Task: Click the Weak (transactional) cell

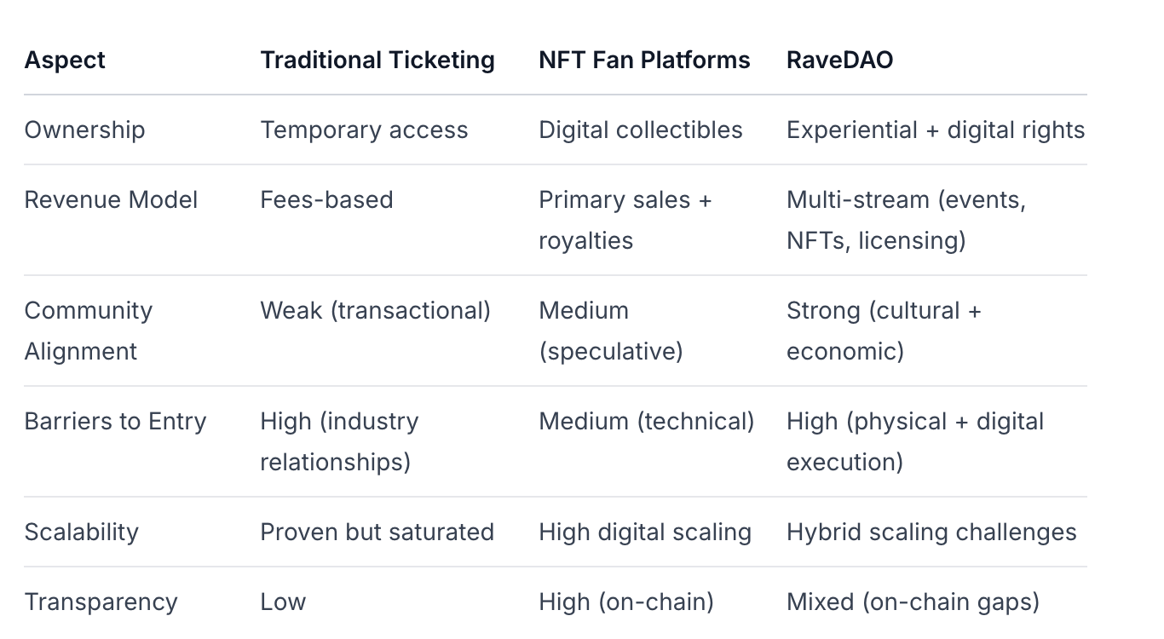Action: (375, 311)
